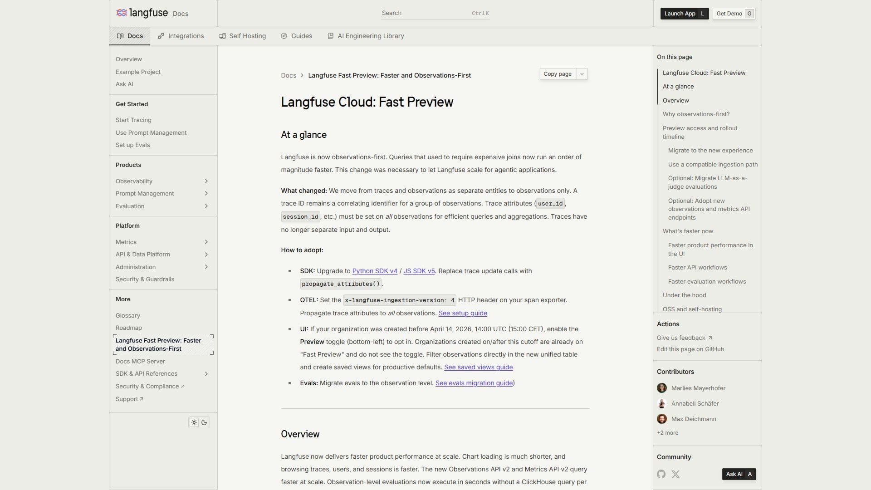
Task: Expand SDK & API References chevron
Action: (206, 374)
